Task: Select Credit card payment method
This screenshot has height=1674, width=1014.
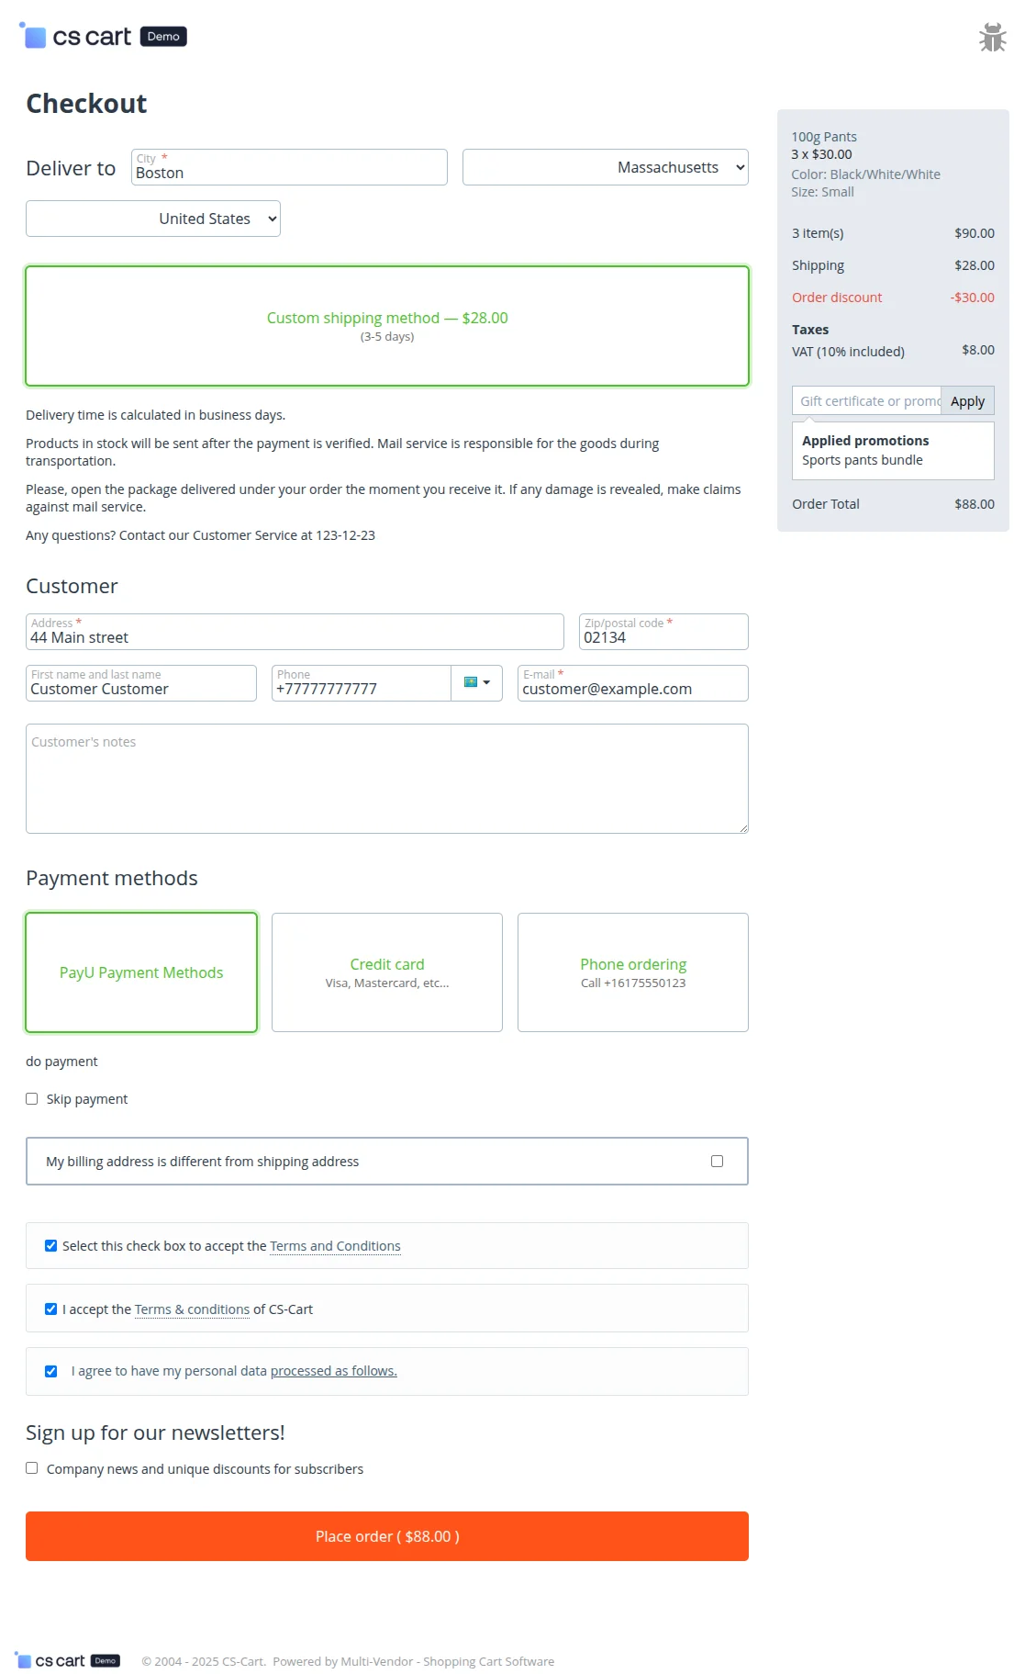Action: 387,972
